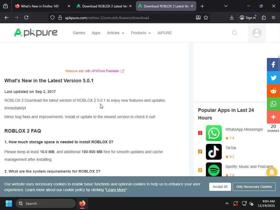Viewport: 280px width, 210px height.
Task: Open more share options plus button
Action: [x=273, y=117]
